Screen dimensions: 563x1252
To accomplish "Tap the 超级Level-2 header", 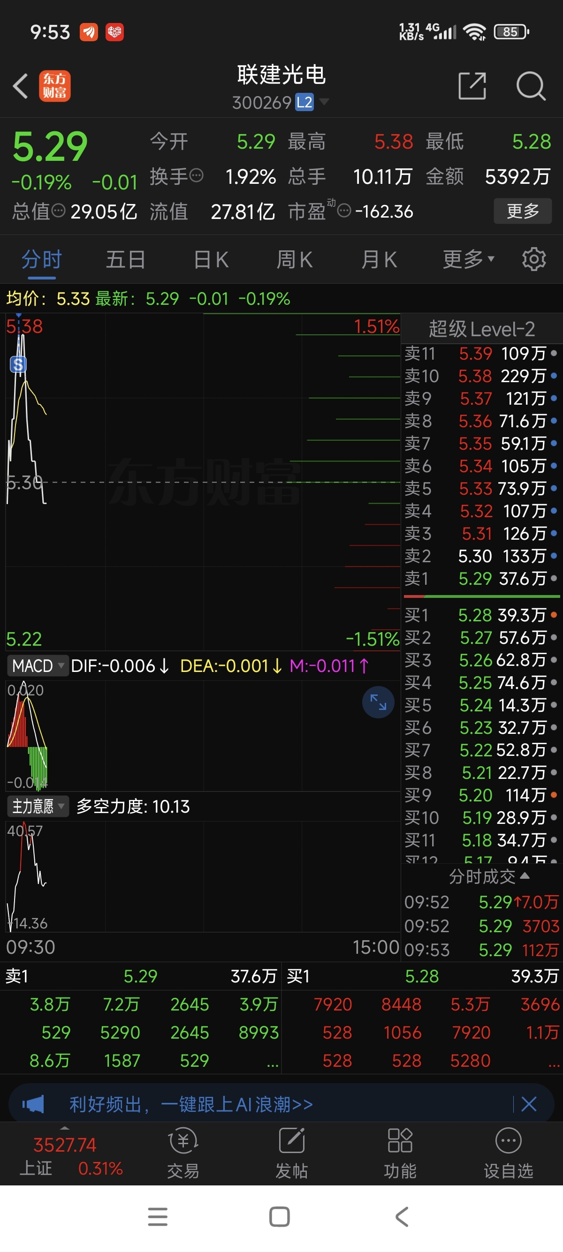I will point(481,329).
